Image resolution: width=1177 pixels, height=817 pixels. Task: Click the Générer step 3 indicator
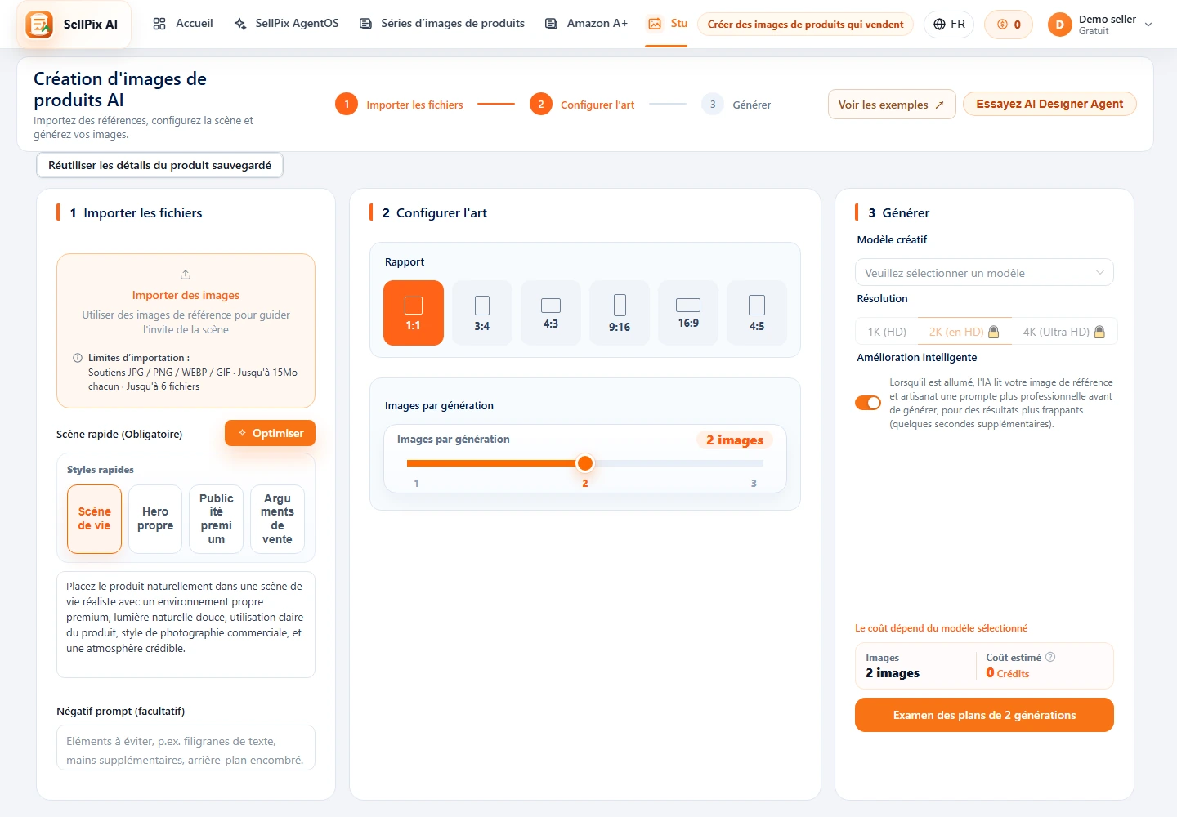click(x=736, y=105)
